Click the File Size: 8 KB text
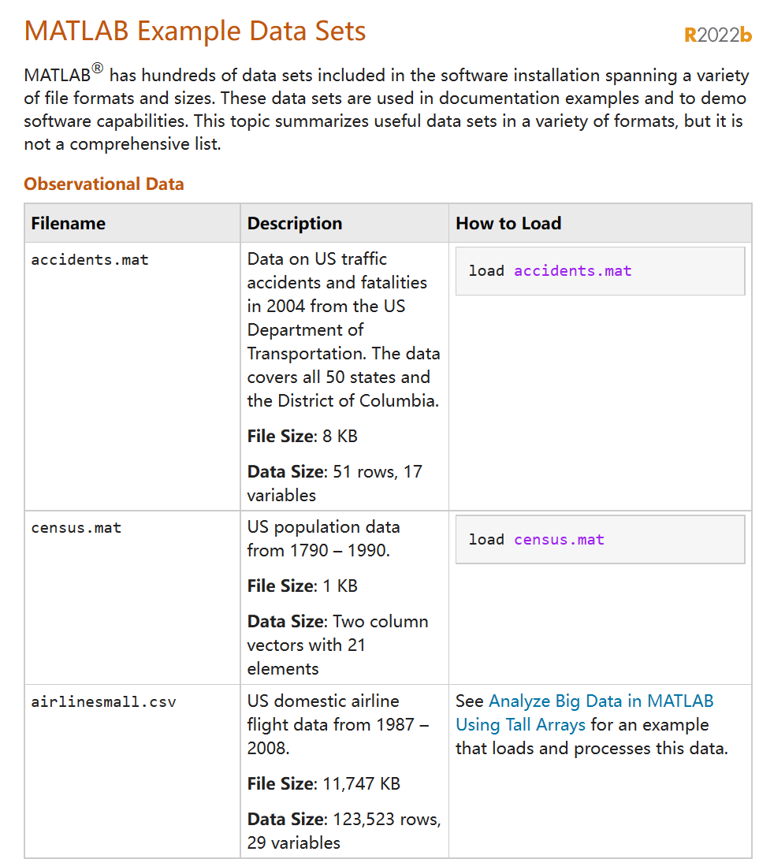 303,436
